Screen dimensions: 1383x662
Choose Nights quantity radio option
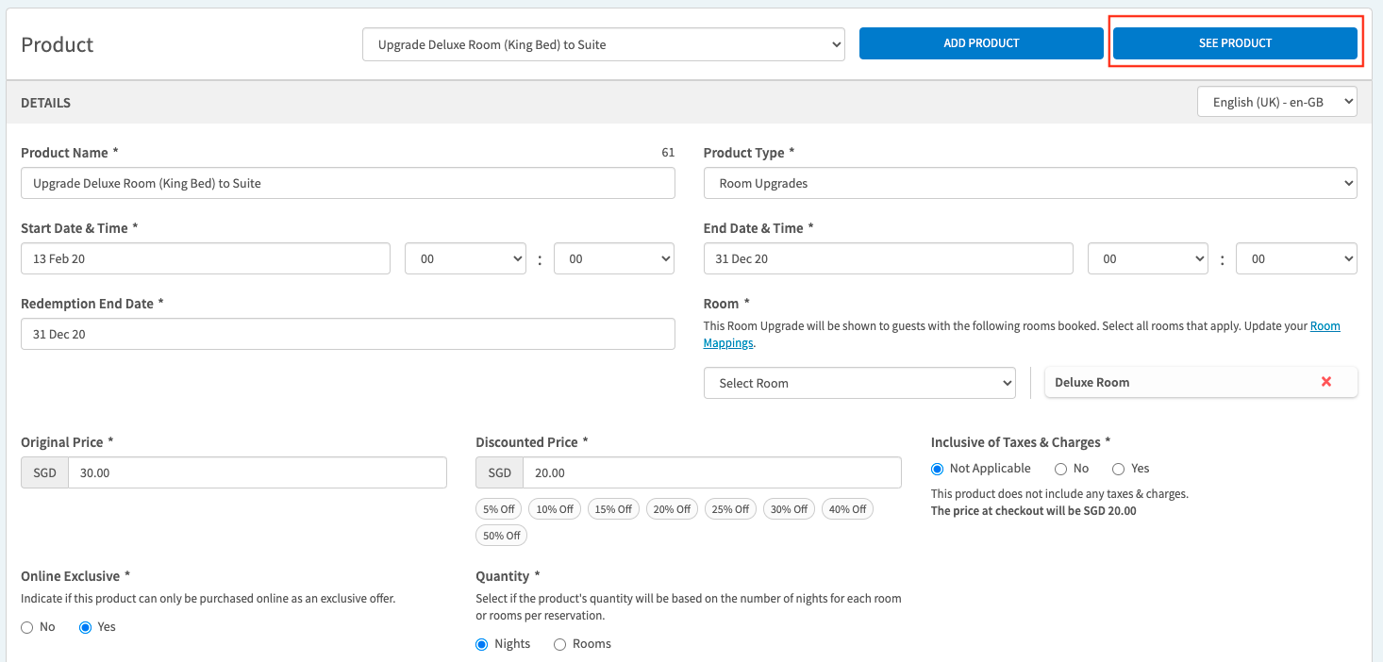482,644
